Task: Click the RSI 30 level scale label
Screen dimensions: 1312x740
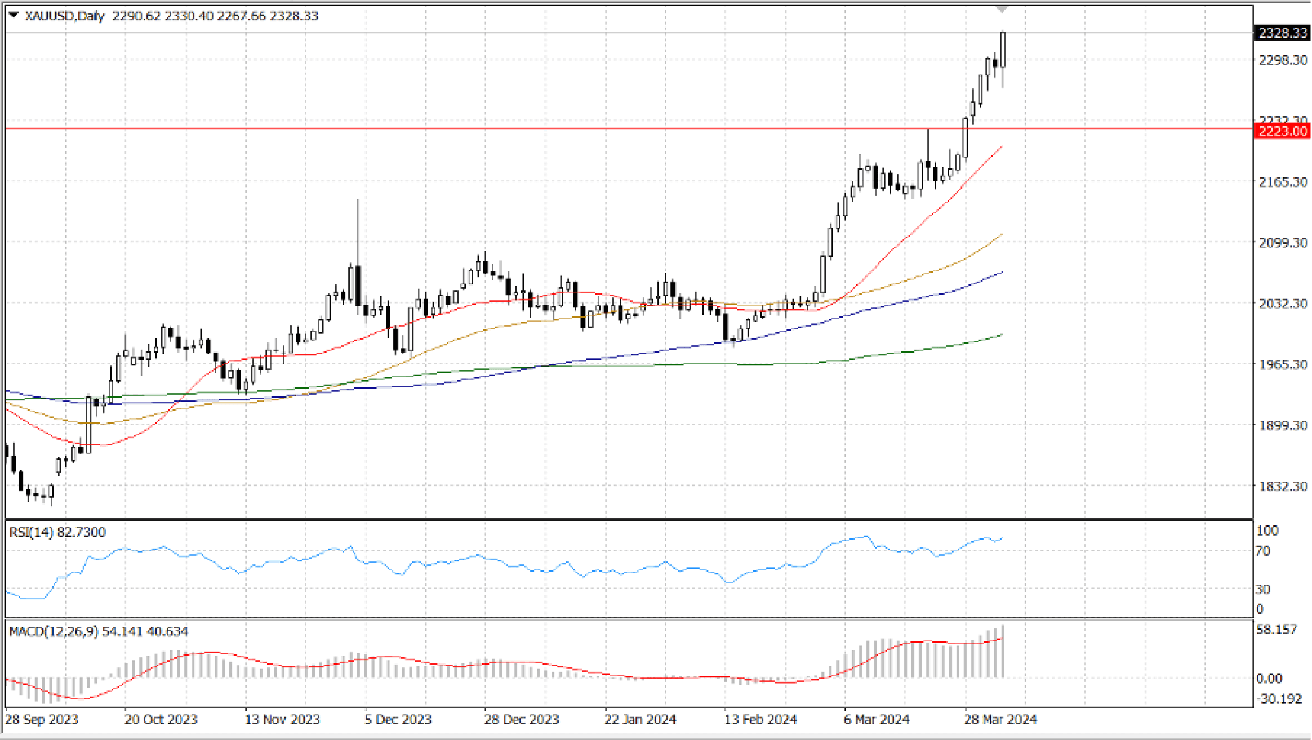Action: click(1263, 589)
